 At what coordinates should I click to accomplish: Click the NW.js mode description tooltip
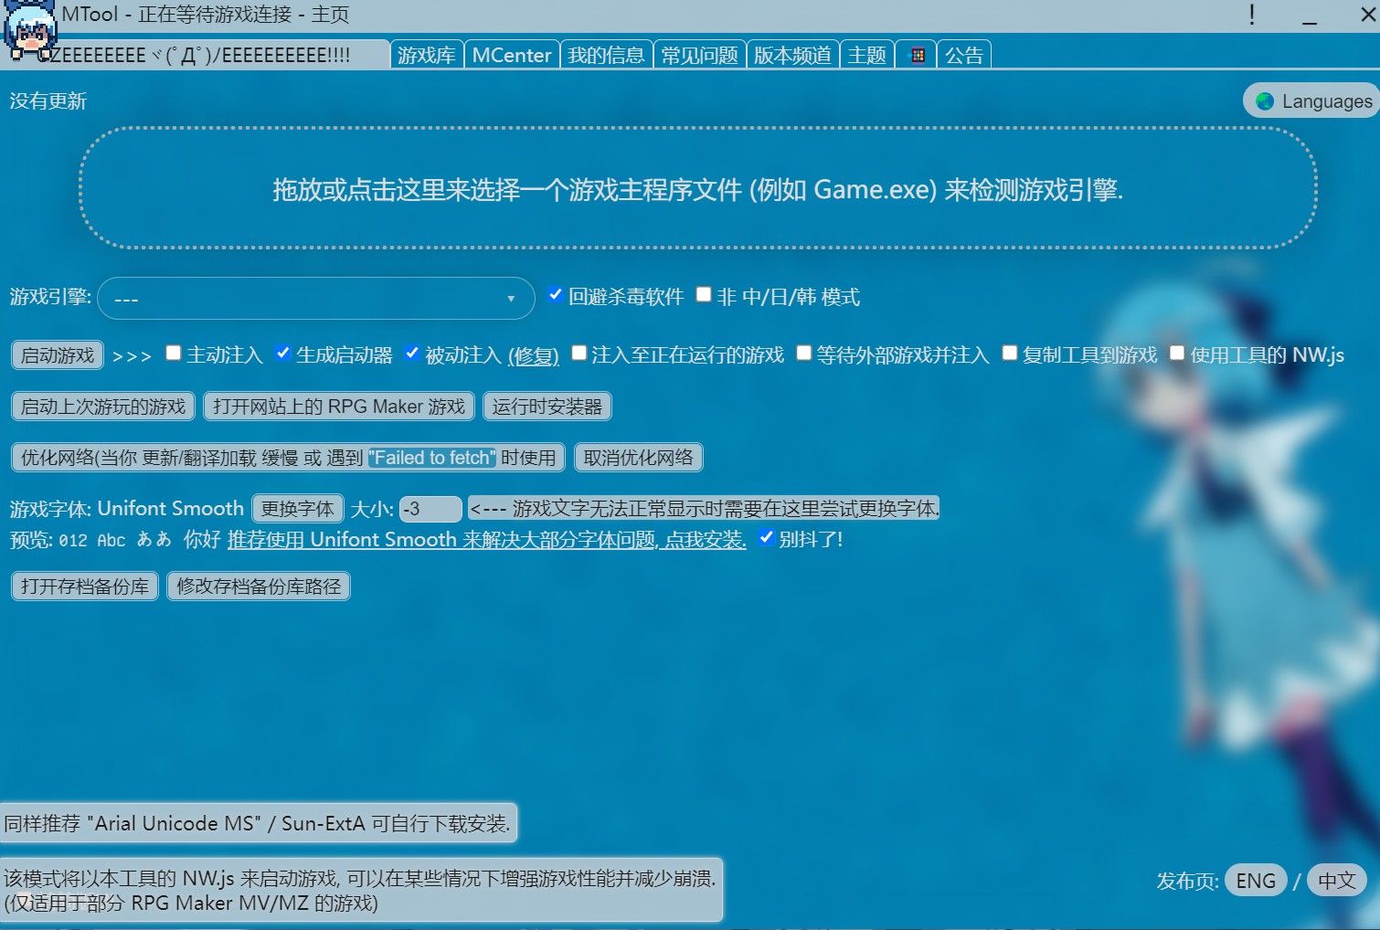coord(361,890)
